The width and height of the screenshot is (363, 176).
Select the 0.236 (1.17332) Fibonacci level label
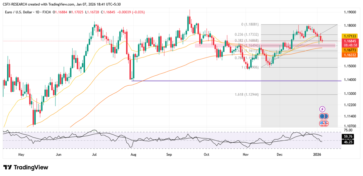pyautogui.click(x=246, y=34)
